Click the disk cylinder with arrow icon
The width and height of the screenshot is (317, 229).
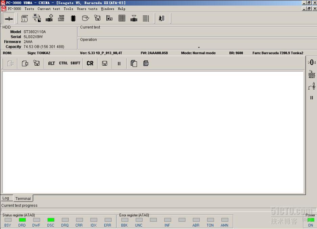coord(85,18)
